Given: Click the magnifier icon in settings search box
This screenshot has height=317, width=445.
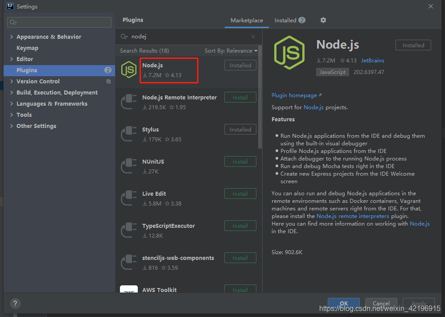Looking at the screenshot, I should click(13, 22).
